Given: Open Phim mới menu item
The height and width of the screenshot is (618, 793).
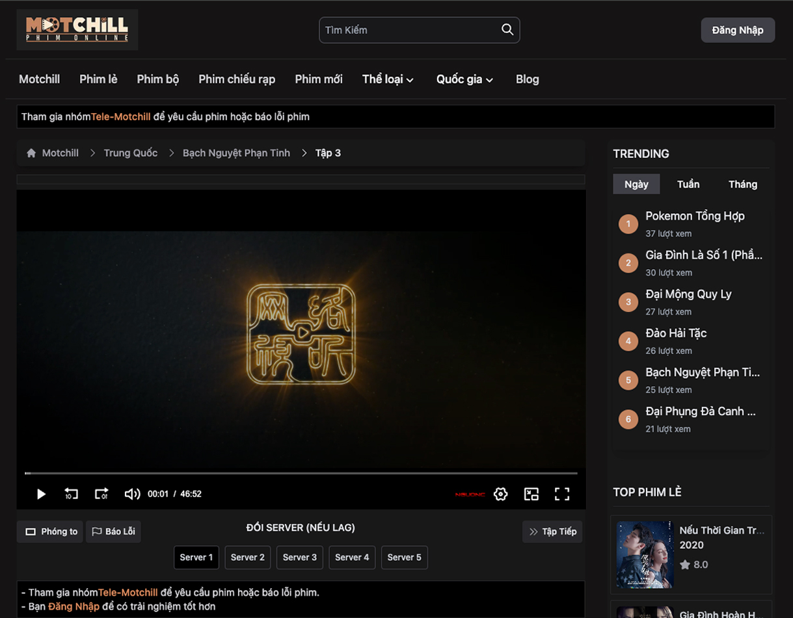Looking at the screenshot, I should (x=319, y=79).
